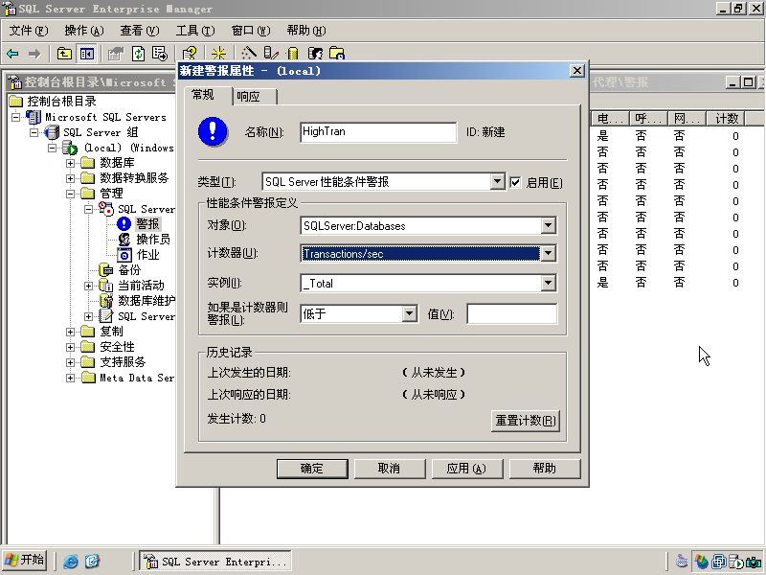
Task: Expand the 数据转换服务 tree node
Action: click(70, 178)
